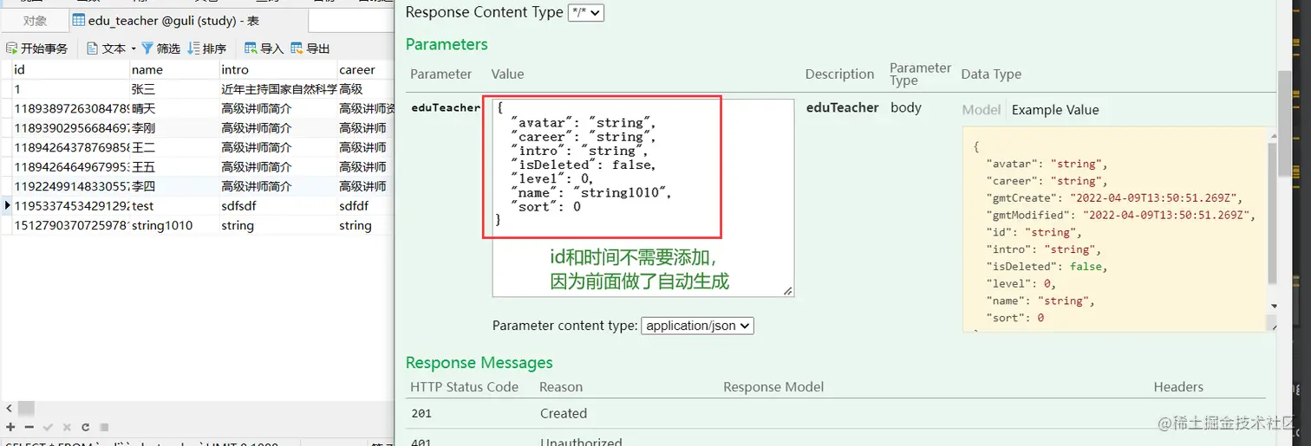Screen dimensions: 1311x446
Task: Select the name cell 李四
Action: pos(174,186)
